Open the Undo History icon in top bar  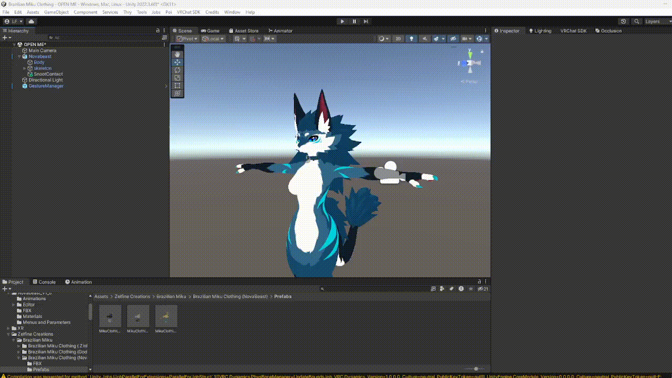tap(623, 22)
